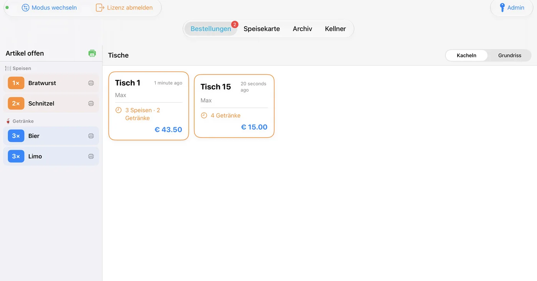The height and width of the screenshot is (281, 537).
Task: Switch table view to Kacheln
Action: 466,56
